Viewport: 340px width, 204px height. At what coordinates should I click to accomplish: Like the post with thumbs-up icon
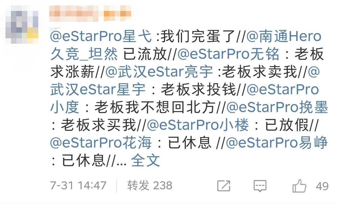coord(299,186)
